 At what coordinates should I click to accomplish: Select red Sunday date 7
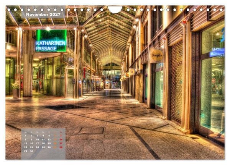click(61, 136)
